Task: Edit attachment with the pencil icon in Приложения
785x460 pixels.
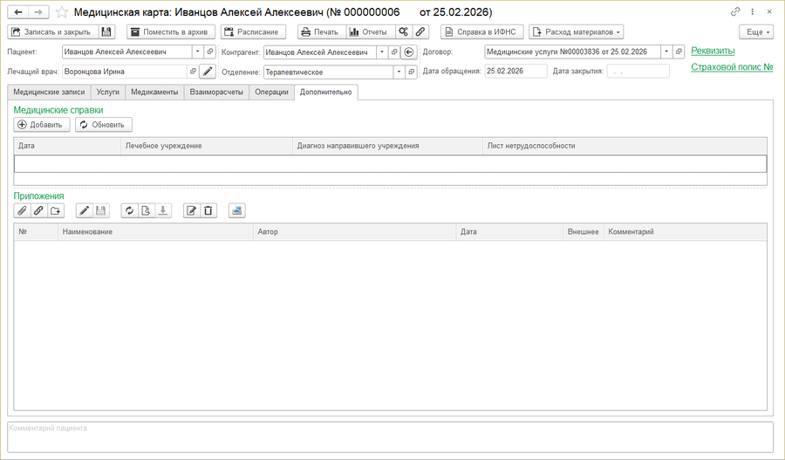Action: click(x=84, y=210)
